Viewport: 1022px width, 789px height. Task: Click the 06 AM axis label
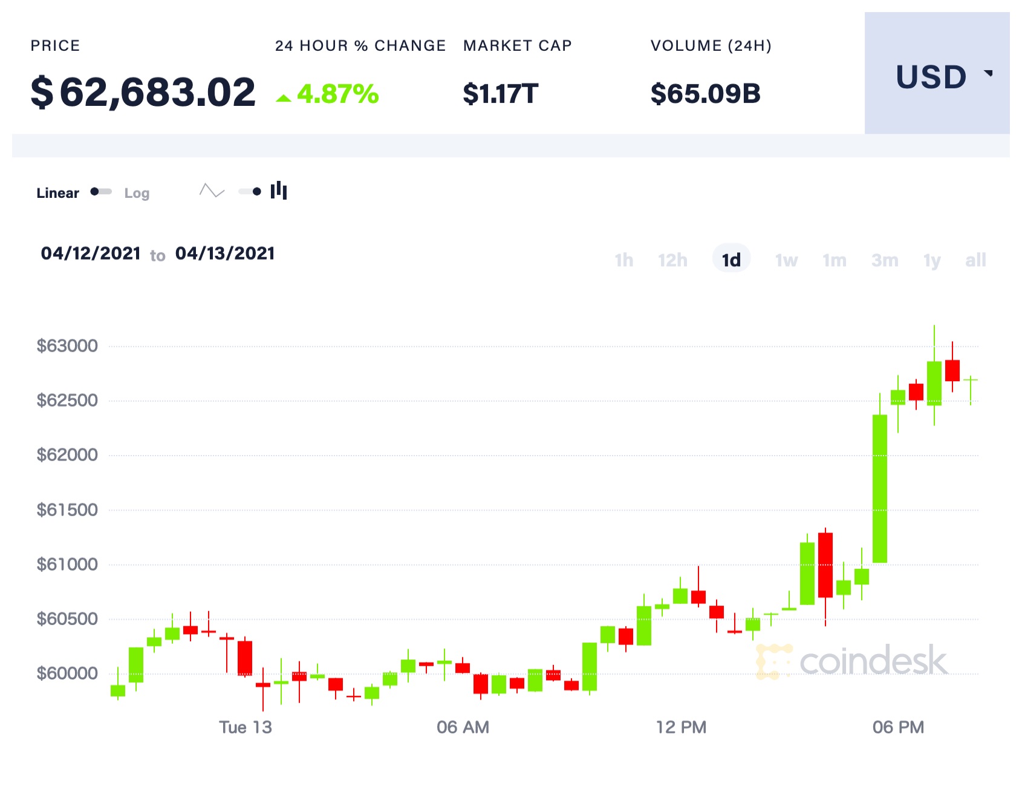[x=463, y=727]
